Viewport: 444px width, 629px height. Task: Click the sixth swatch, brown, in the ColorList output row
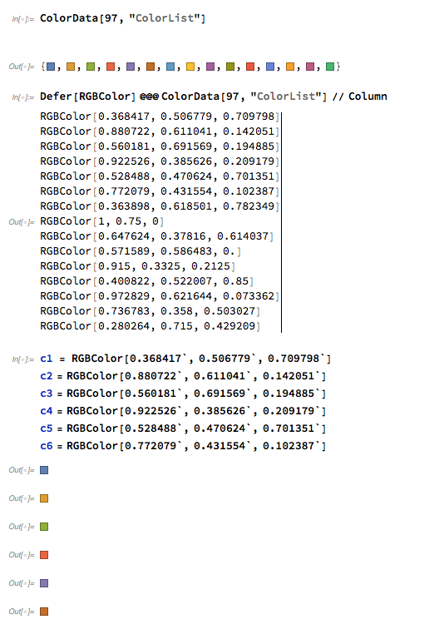pos(150,67)
